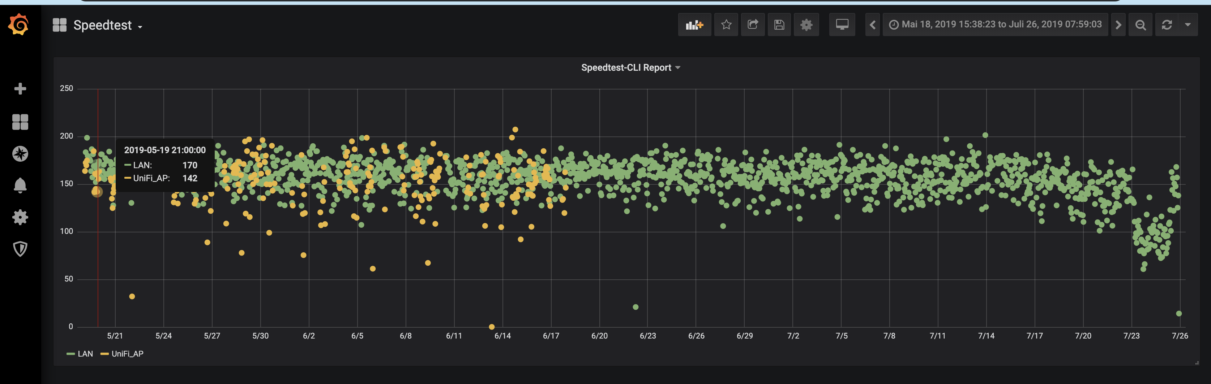
Task: Click the Grafana logo icon
Action: [19, 25]
